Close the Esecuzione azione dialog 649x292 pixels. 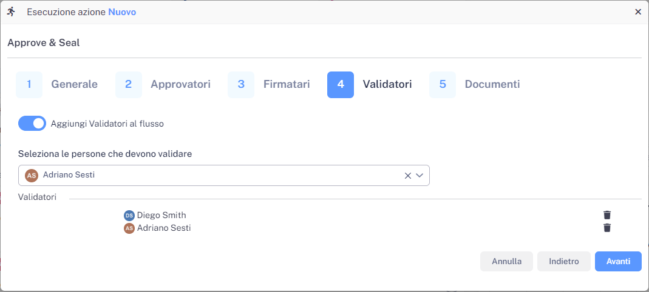tap(638, 12)
